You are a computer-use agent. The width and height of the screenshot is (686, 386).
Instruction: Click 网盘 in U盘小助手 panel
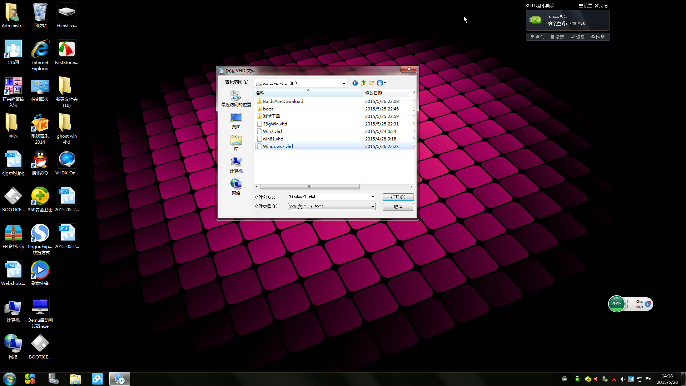click(x=598, y=37)
